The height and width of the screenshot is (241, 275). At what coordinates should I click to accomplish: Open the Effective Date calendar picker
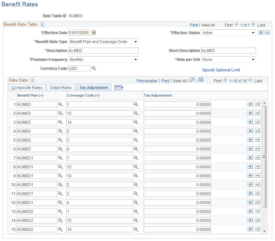pyautogui.click(x=94, y=33)
